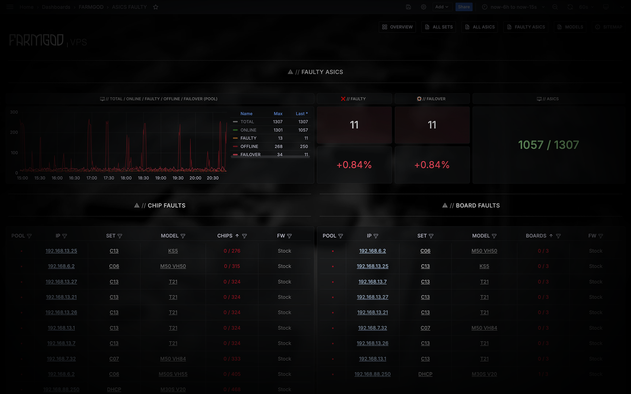Toggle OFFLINE series in graph legend
The image size is (631, 394).
[x=249, y=146]
